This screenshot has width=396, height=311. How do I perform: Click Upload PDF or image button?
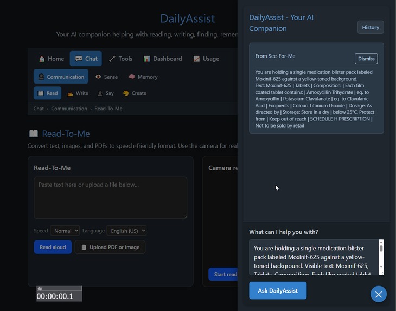tap(110, 247)
